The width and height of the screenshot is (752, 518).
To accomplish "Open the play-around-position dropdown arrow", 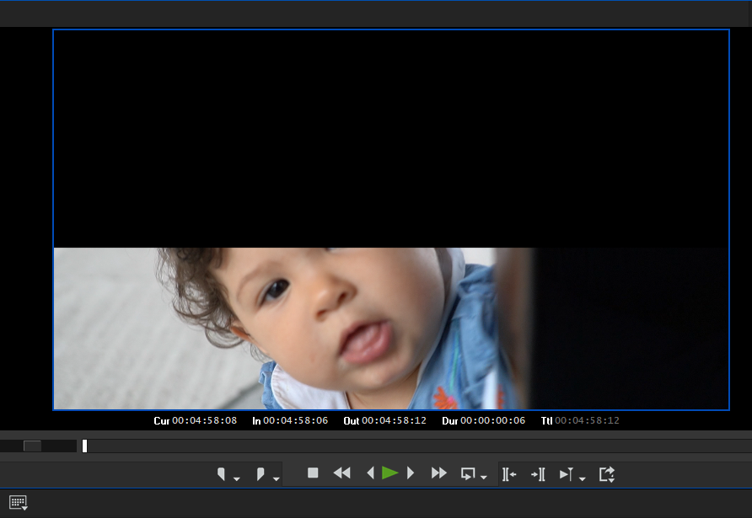I will 581,478.
